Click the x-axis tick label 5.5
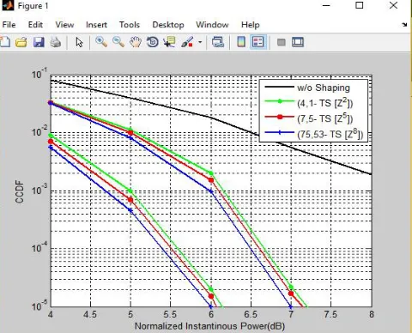 pos(170,315)
